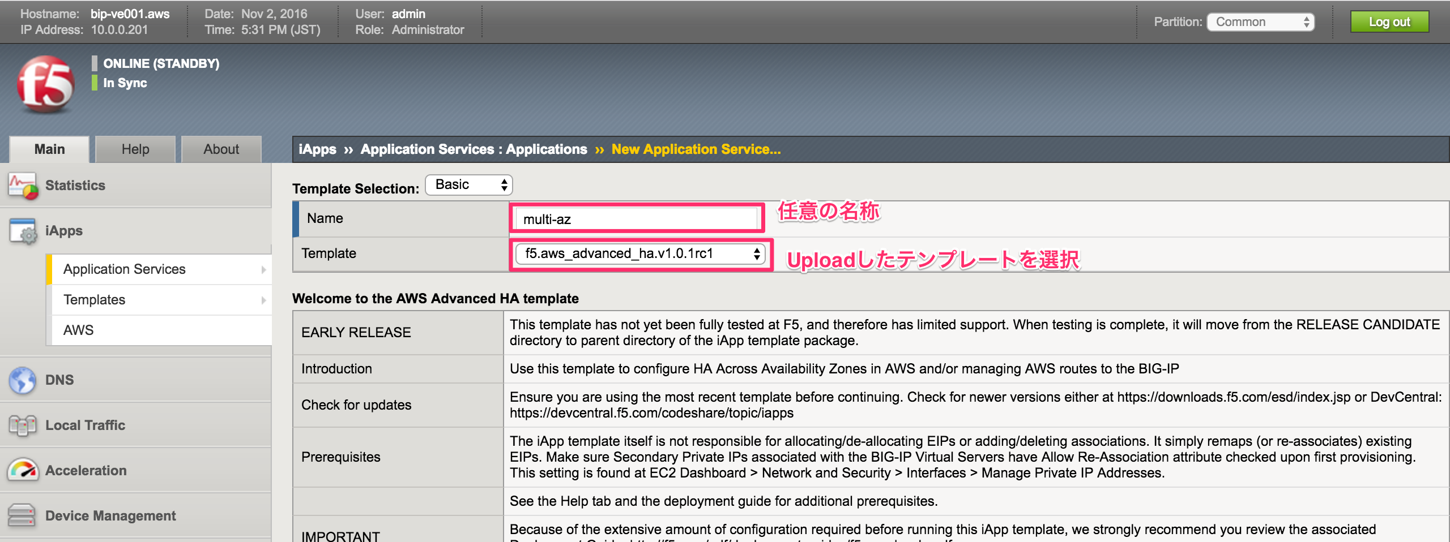This screenshot has height=542, width=1450.
Task: Click the iApps gear window icon
Action: [x=23, y=231]
